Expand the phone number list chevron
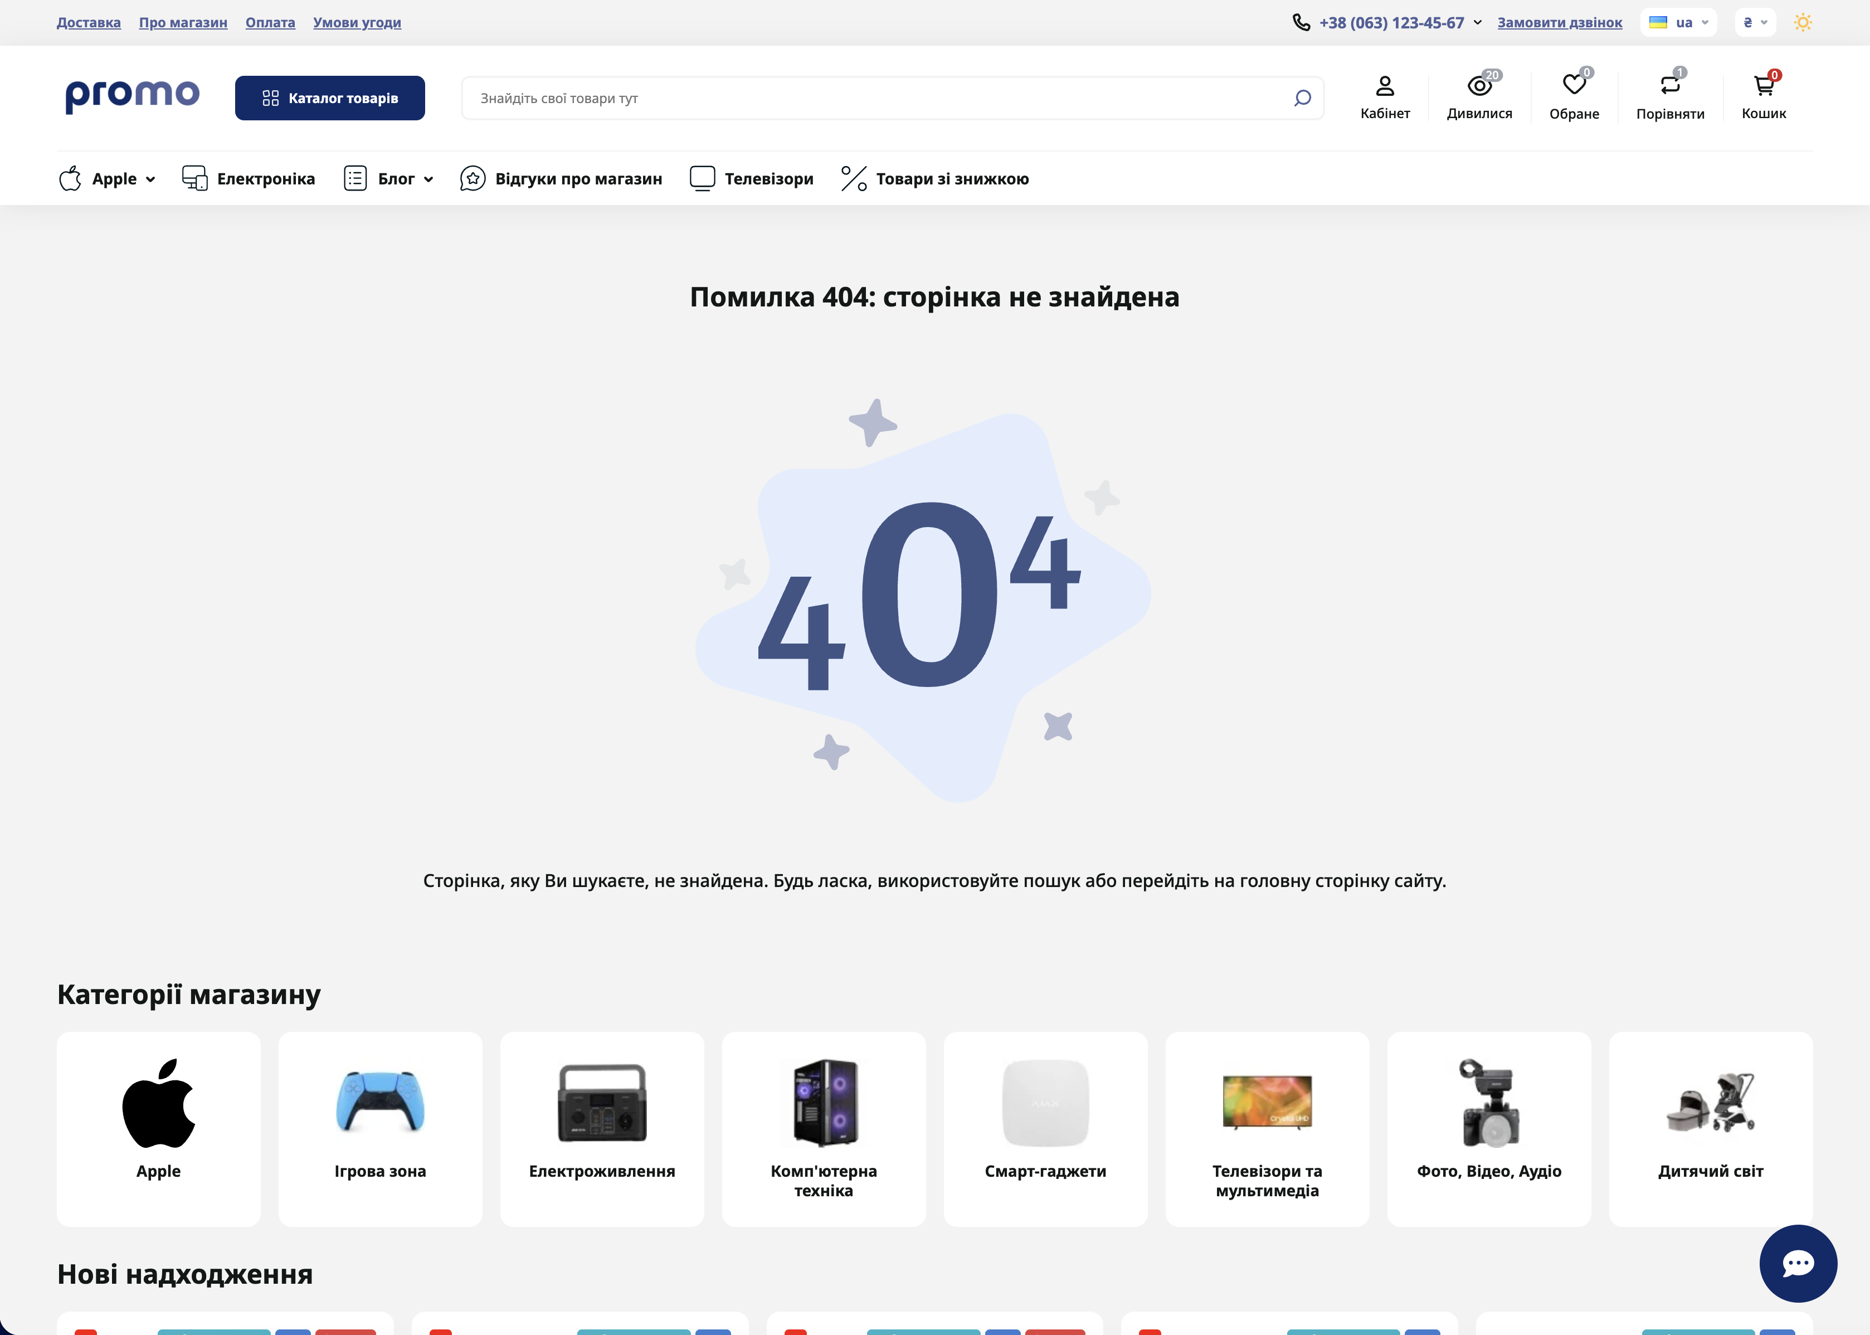This screenshot has height=1335, width=1870. coord(1478,22)
